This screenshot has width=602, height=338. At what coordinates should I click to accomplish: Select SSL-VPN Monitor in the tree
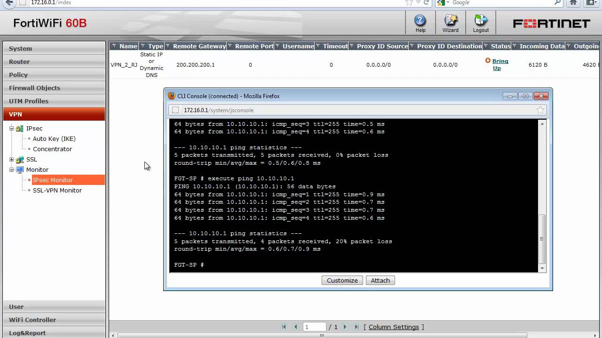coord(57,190)
